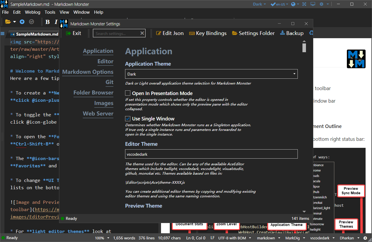Uncheck the Use Single Window checkbox

[x=128, y=119]
